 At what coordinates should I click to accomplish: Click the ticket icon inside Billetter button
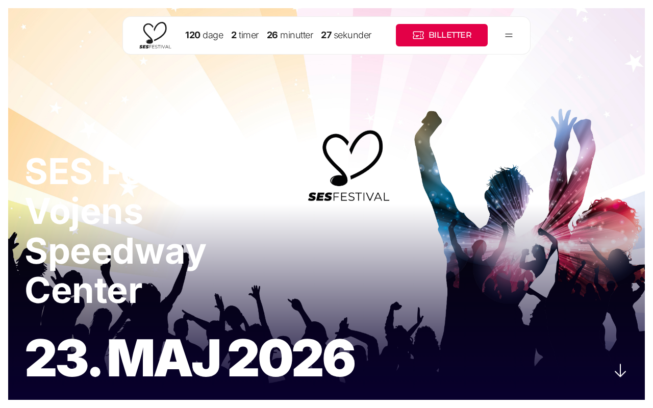point(418,35)
